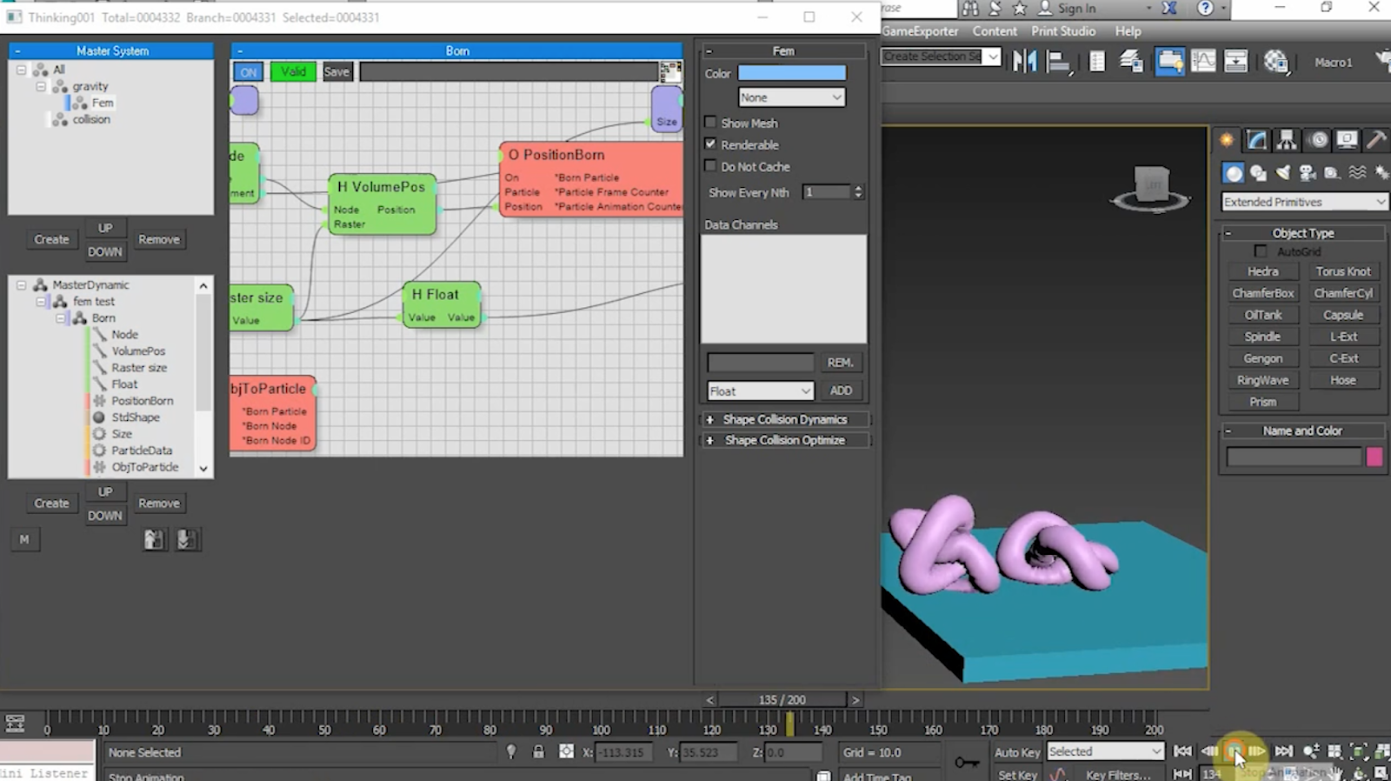Collapse the gravity node in Master System tree
Viewport: 1391px width, 781px height.
pos(41,86)
